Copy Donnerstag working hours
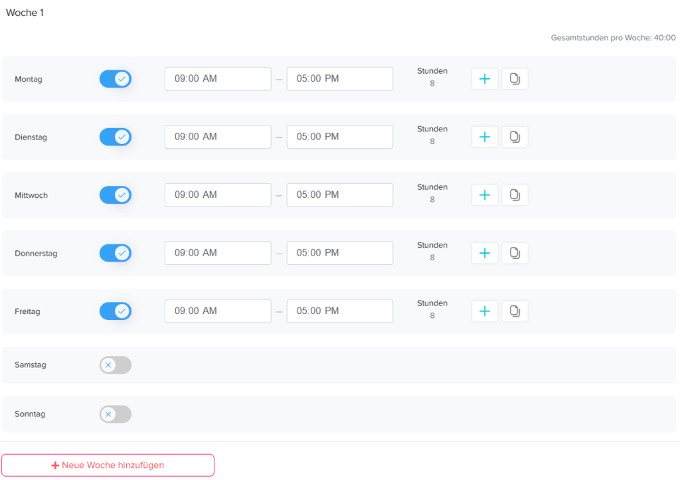The width and height of the screenshot is (680, 480). (x=515, y=253)
